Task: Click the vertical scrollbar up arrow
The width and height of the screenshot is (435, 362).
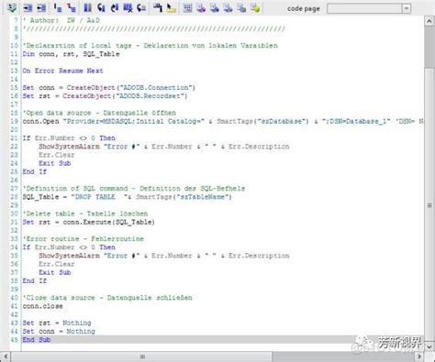Action: (x=429, y=21)
